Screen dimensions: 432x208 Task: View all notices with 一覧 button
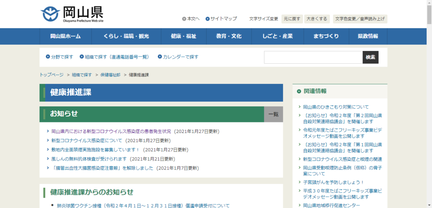273,114
